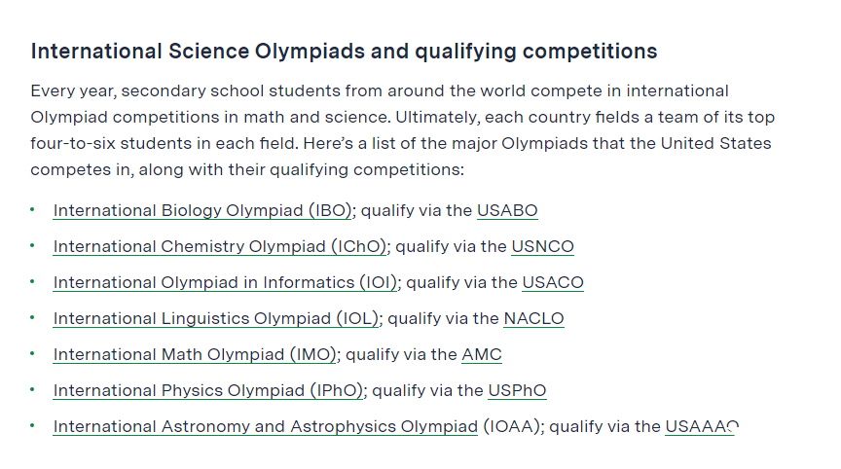
Task: Visit the USPhO link
Action: (x=517, y=390)
